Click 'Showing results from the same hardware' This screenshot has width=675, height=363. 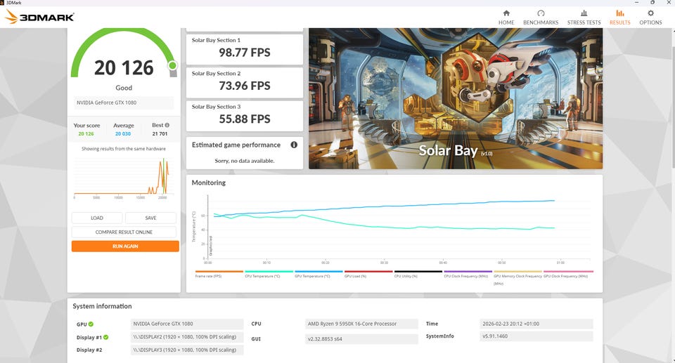[x=124, y=149]
